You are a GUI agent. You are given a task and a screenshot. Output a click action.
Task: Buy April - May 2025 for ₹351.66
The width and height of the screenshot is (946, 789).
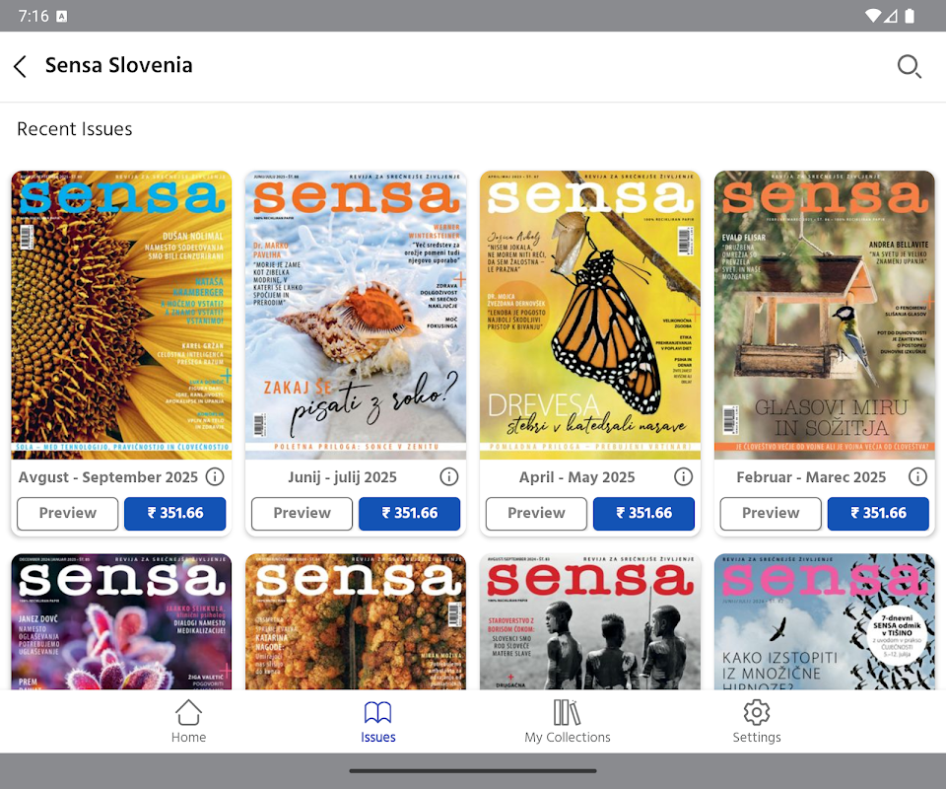point(643,514)
